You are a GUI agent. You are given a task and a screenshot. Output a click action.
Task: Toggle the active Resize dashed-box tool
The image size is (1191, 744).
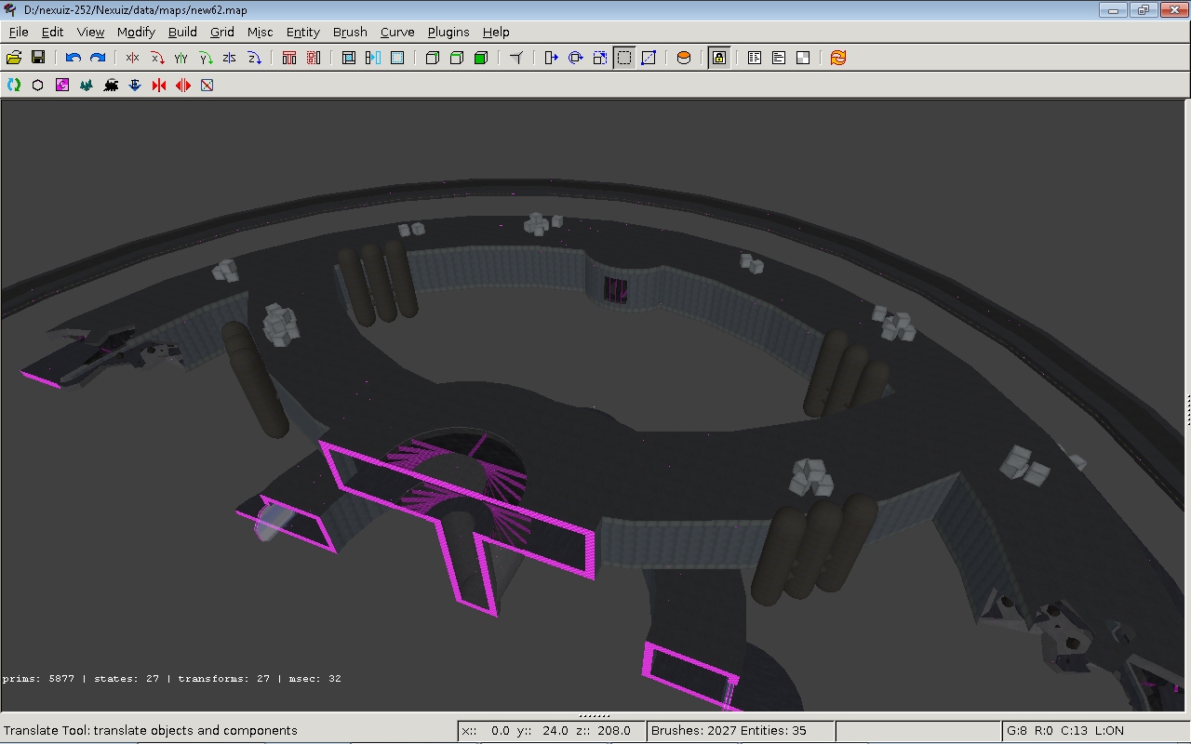(624, 58)
